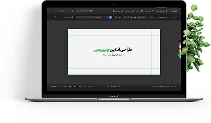The width and height of the screenshot is (211, 123).
Task: Toggle the underline U button
Action: pyautogui.click(x=107, y=17)
